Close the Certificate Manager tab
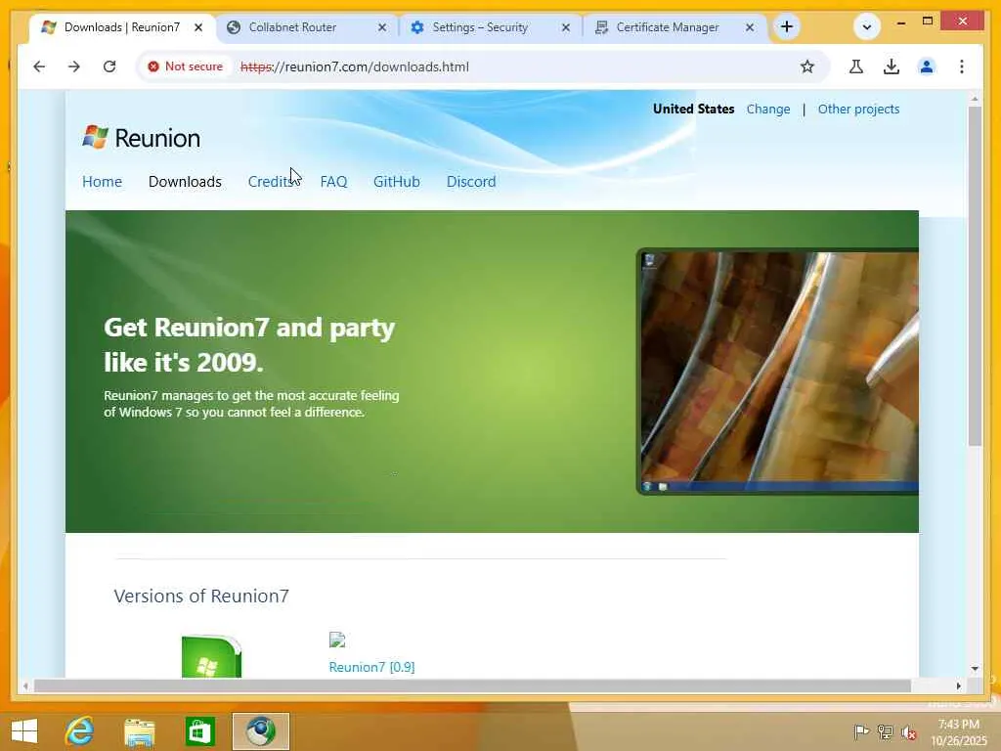Image resolution: width=1001 pixels, height=751 pixels. (750, 27)
